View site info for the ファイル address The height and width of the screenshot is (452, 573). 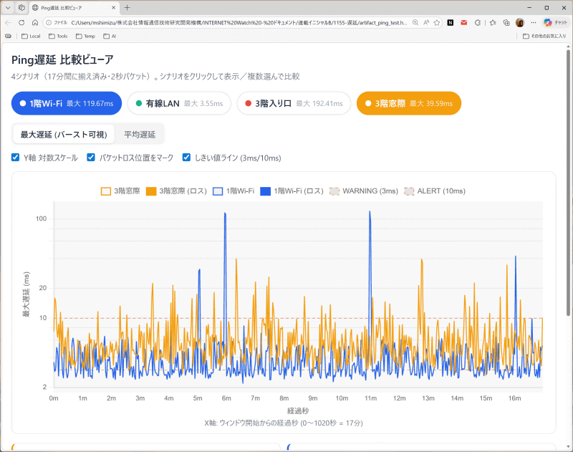(x=58, y=23)
